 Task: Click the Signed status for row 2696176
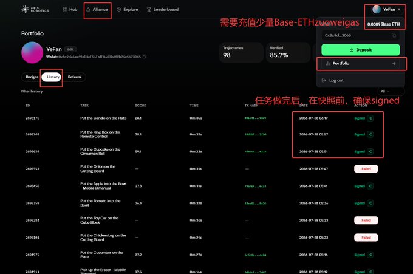pos(360,118)
